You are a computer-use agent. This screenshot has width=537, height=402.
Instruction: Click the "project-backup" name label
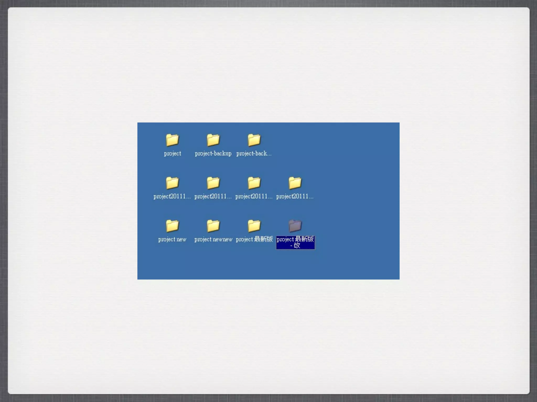pos(213,154)
